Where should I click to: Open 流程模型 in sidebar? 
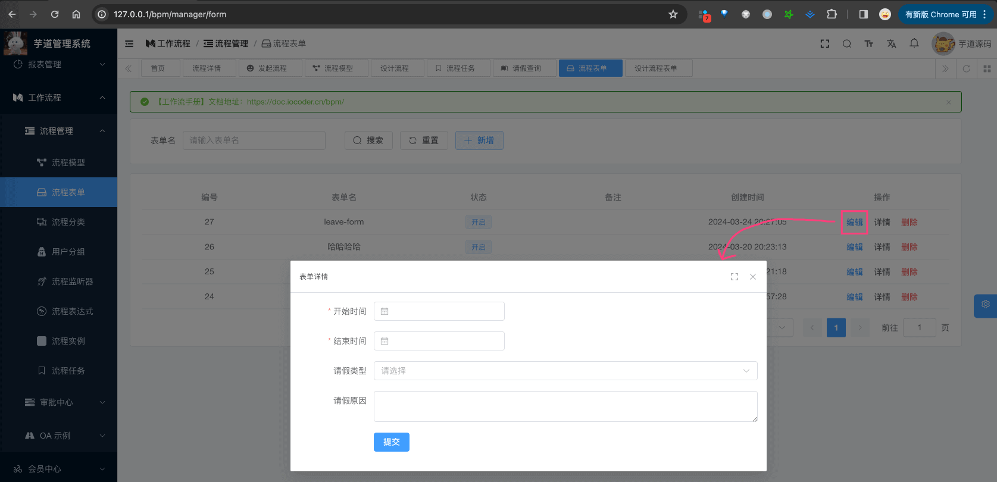pos(58,162)
